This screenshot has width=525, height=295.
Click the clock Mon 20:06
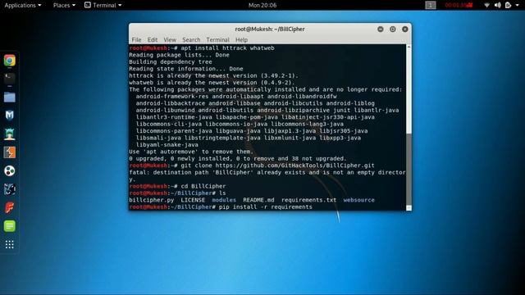pyautogui.click(x=262, y=5)
